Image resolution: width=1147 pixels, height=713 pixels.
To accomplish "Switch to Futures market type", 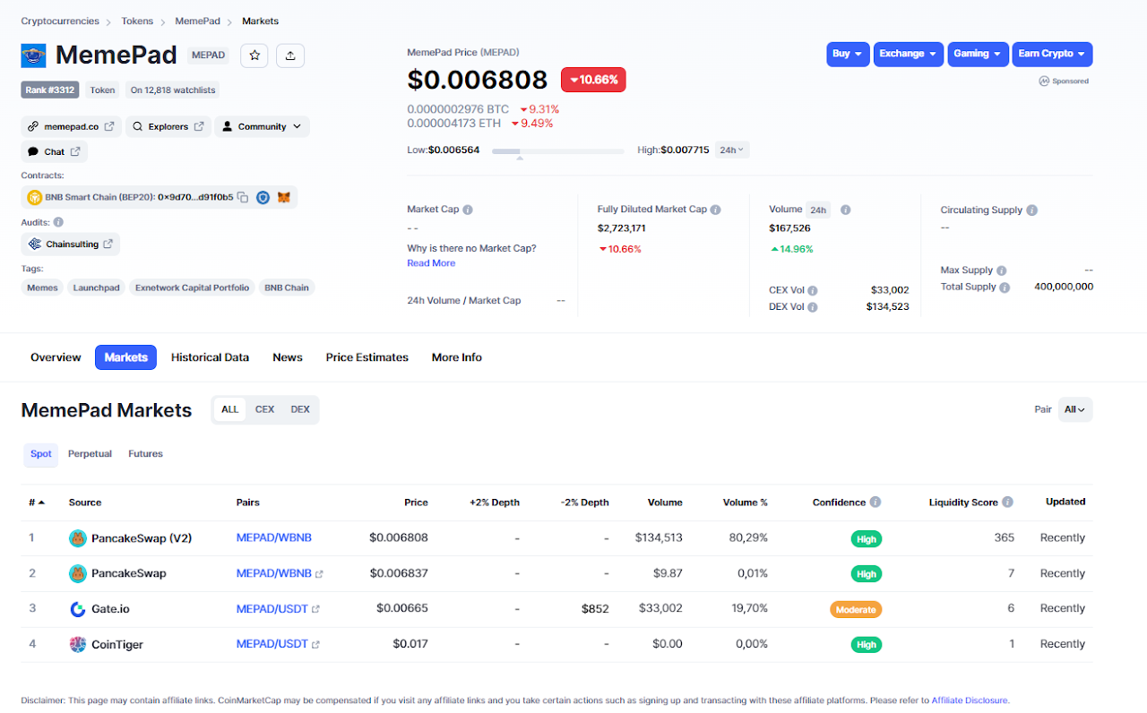I will click(x=145, y=454).
